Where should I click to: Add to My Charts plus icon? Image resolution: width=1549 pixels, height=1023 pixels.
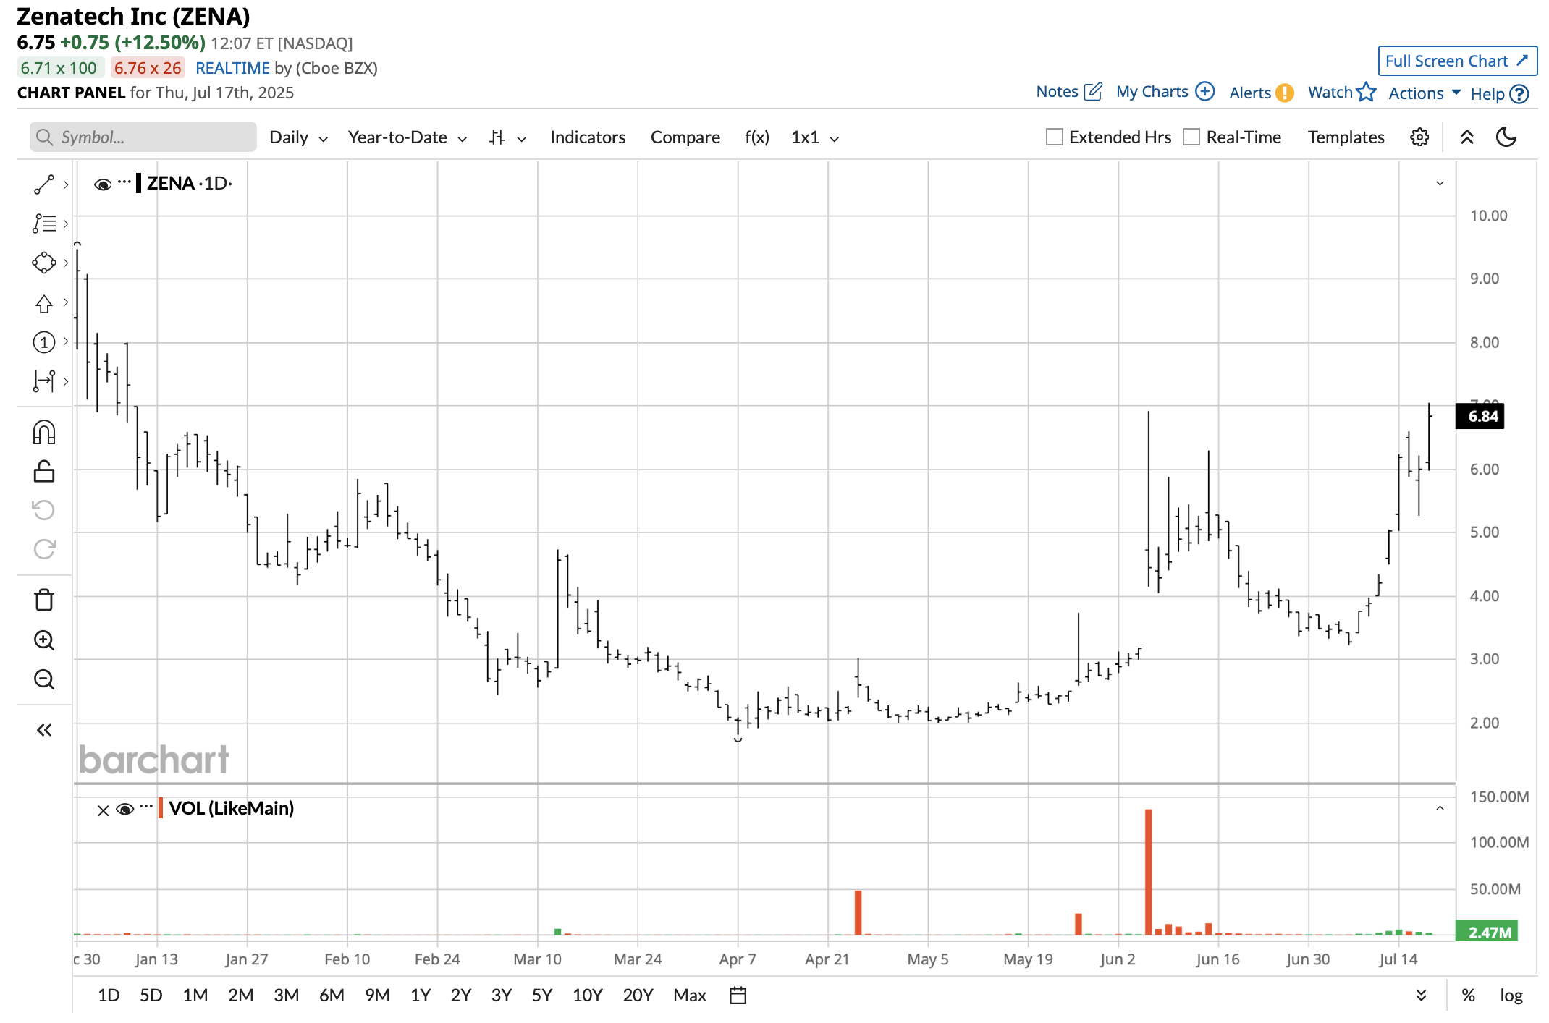1204,92
